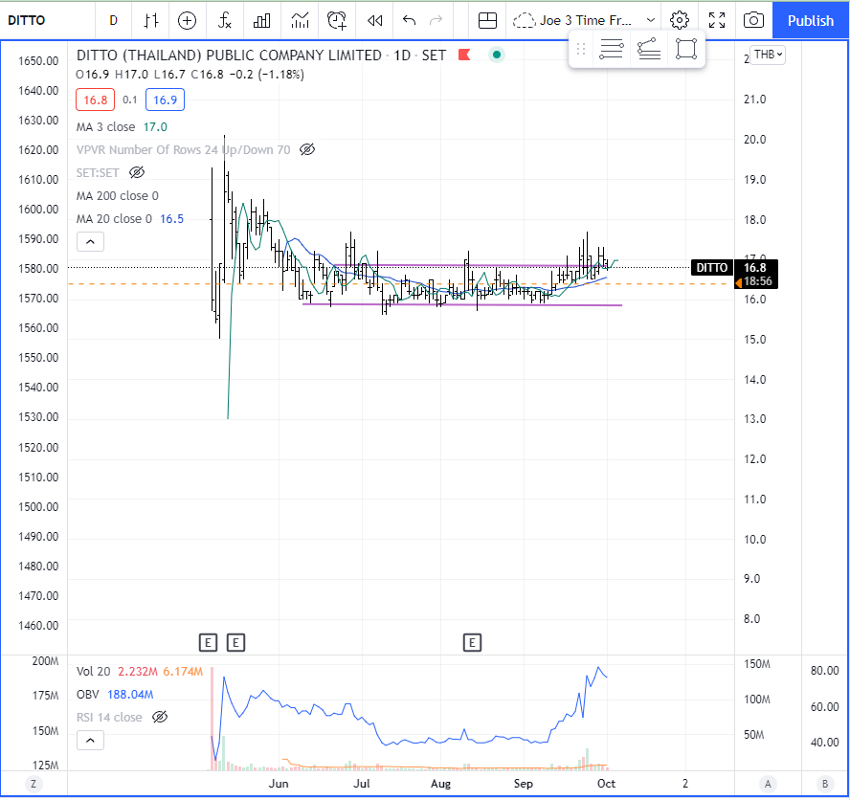Collapse the main indicator legend chevron

pyautogui.click(x=90, y=242)
